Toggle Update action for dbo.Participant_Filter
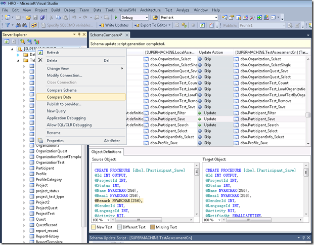This screenshot has height=245, width=314. [x=208, y=113]
